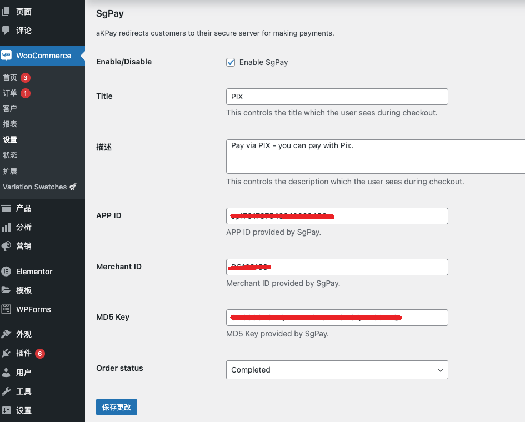This screenshot has height=422, width=525.
Task: Click the Pages icon in the sidebar
Action: click(x=6, y=12)
